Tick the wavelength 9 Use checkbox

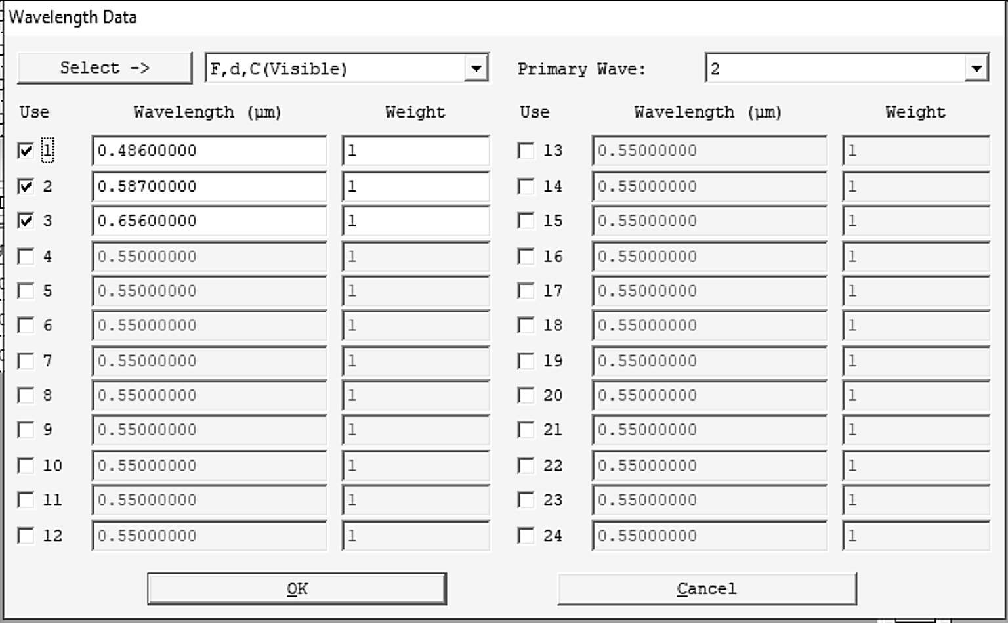pos(26,430)
